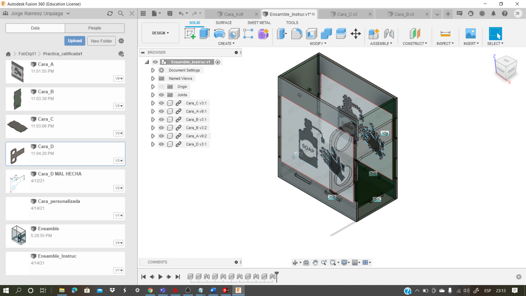Viewport: 526px width, 296px height.
Task: Jump to timeline start
Action: tap(143, 277)
